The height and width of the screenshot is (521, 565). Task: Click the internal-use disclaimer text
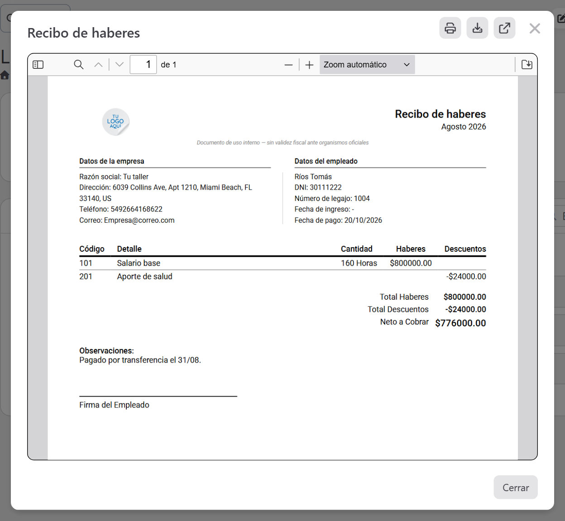[282, 143]
